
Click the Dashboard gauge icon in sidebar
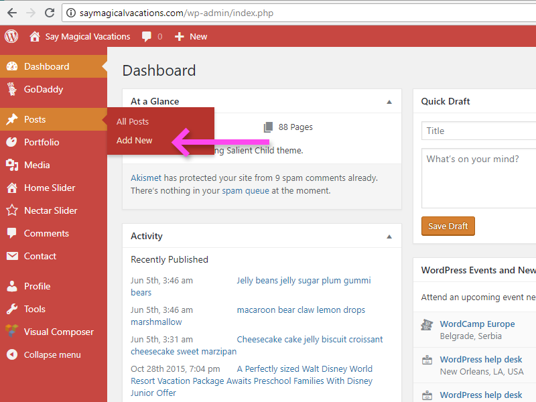click(12, 66)
